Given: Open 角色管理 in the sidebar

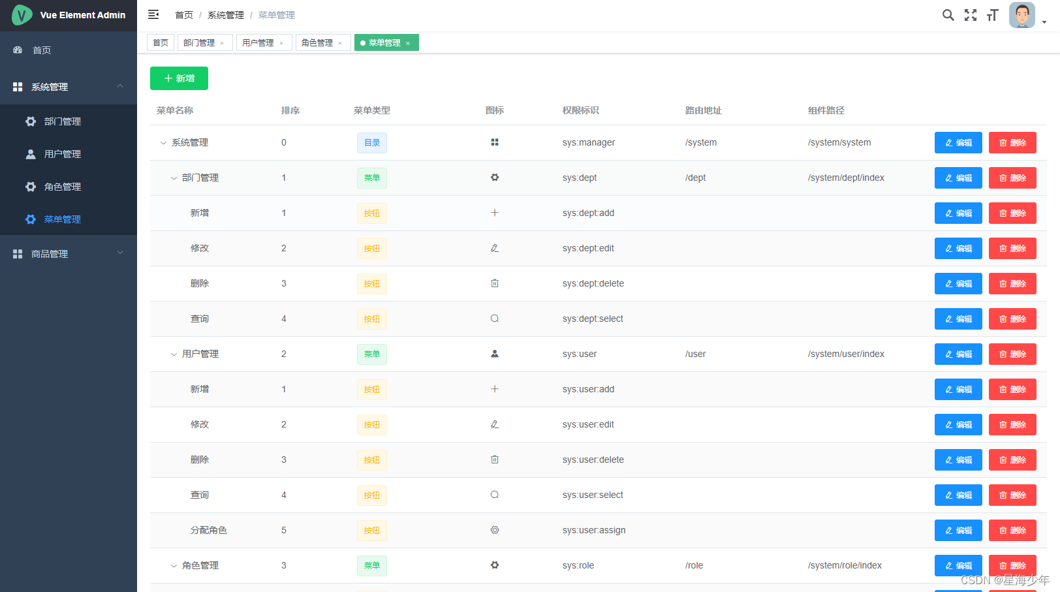Looking at the screenshot, I should tap(69, 187).
